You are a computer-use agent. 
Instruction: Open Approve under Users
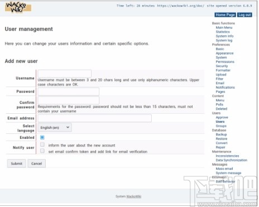[222, 117]
